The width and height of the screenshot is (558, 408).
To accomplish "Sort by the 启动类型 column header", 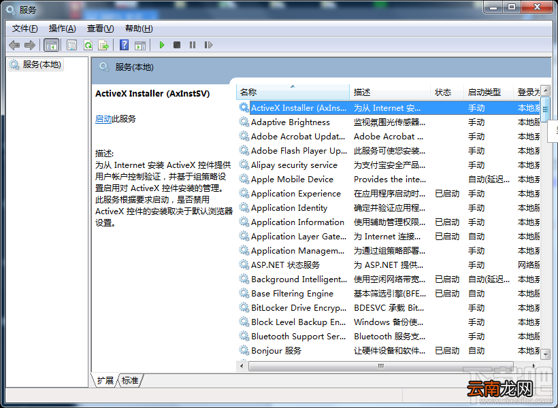I will coord(489,92).
